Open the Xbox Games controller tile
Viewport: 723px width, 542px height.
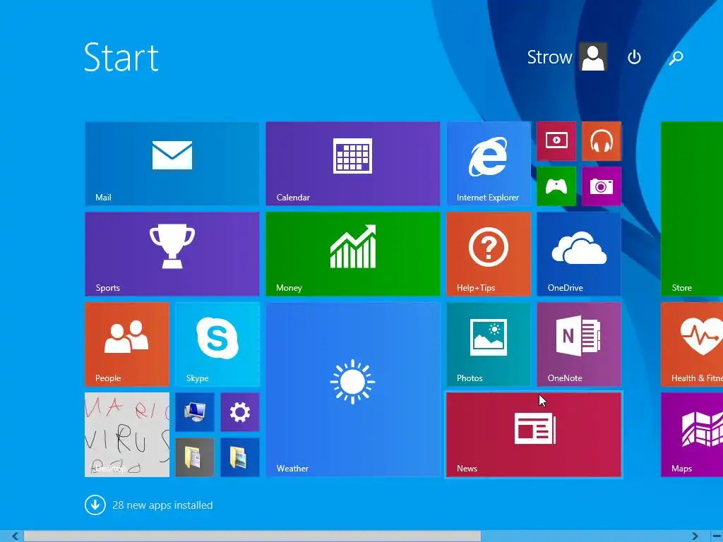(556, 186)
